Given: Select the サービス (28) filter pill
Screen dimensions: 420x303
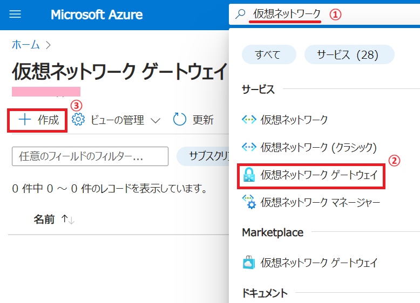Looking at the screenshot, I should coord(349,54).
